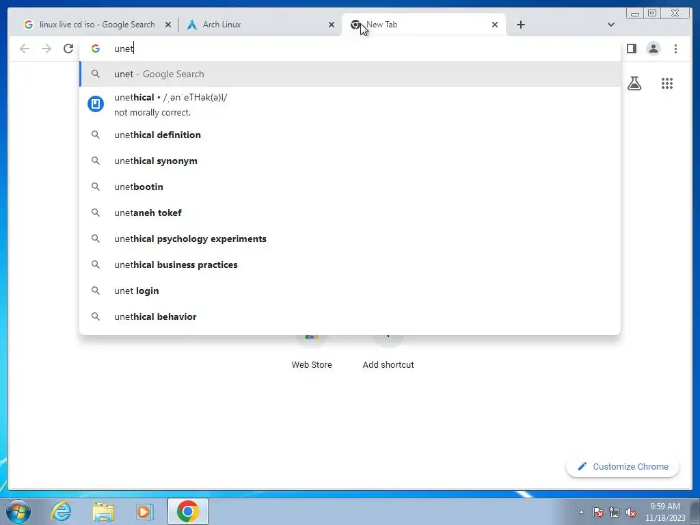700x525 pixels.
Task: Show hidden system tray icons
Action: pyautogui.click(x=581, y=512)
